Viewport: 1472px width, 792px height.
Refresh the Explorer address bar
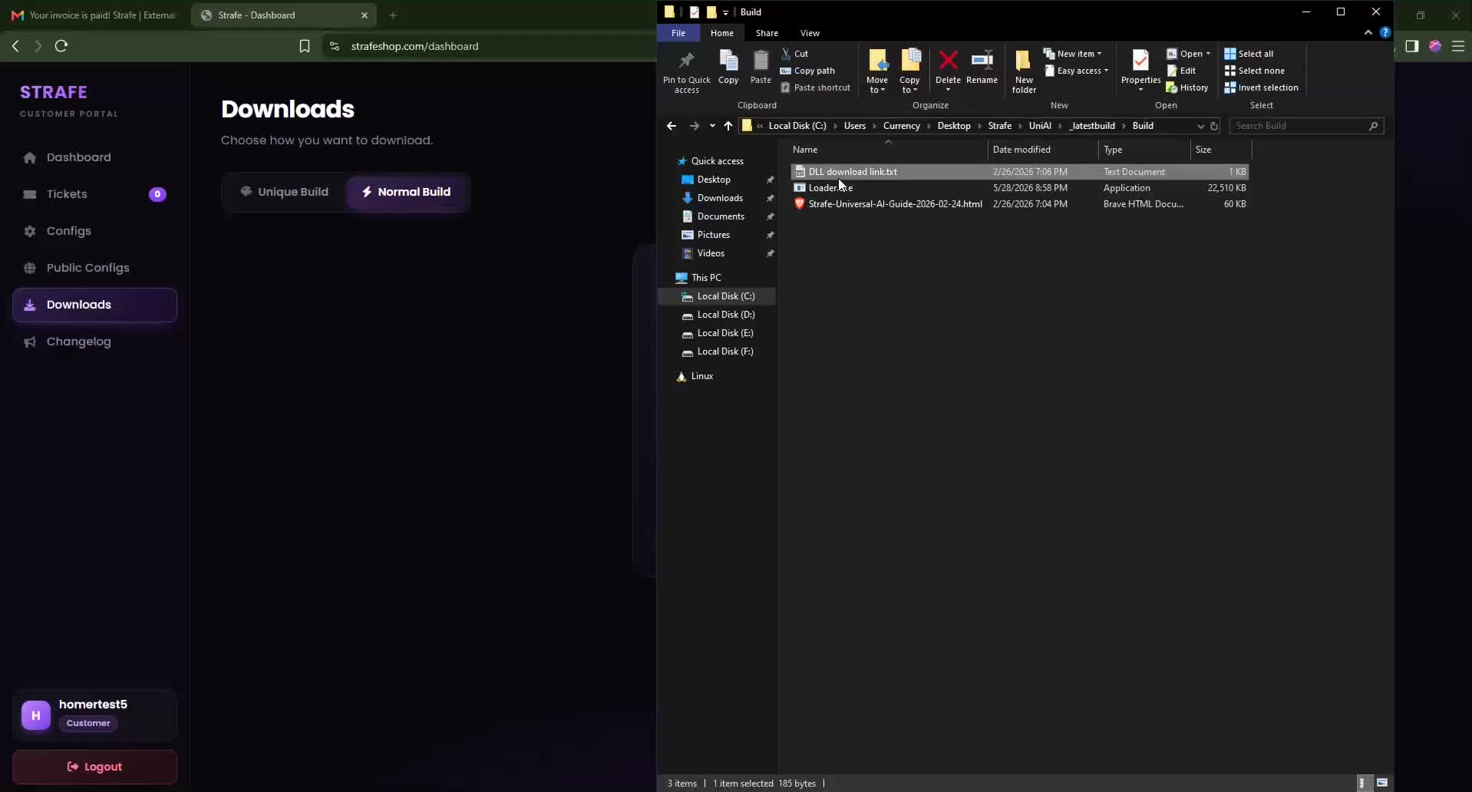[x=1214, y=126]
